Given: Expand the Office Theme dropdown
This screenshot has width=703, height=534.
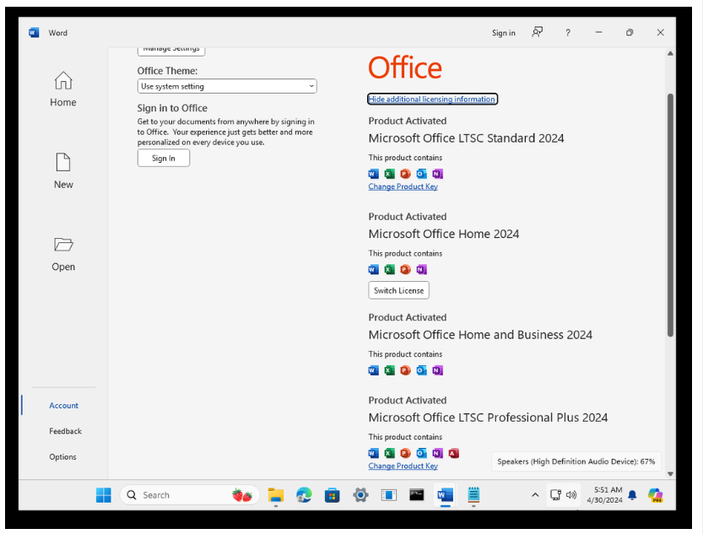Looking at the screenshot, I should [x=227, y=86].
